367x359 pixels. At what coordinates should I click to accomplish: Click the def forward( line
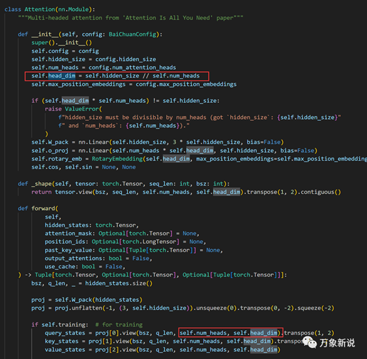(38, 208)
